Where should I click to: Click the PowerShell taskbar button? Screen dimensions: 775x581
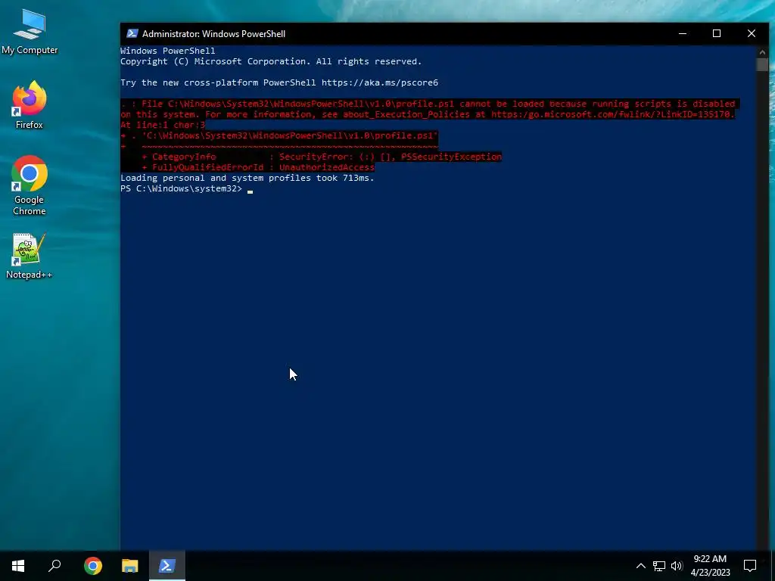(167, 566)
